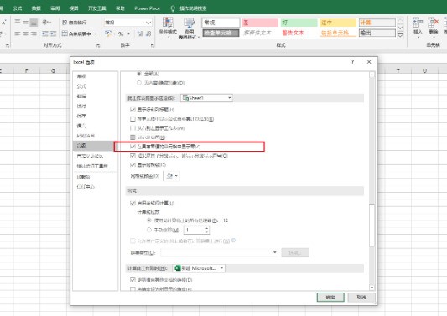Click the options dialog scroll down arrow

[372, 288]
